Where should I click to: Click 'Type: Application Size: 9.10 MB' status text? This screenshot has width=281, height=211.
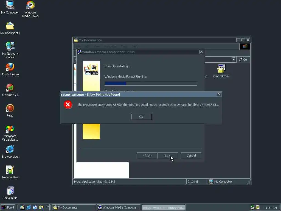[94, 182]
